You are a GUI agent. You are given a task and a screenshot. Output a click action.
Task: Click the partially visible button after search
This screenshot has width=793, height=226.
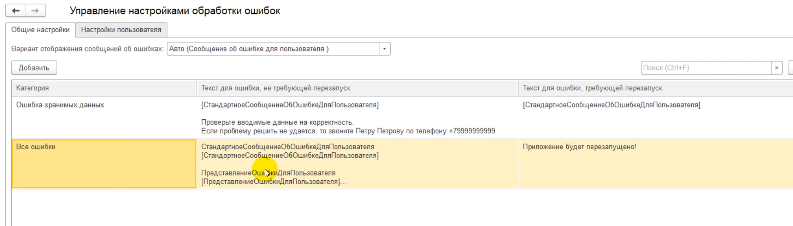pyautogui.click(x=790, y=68)
